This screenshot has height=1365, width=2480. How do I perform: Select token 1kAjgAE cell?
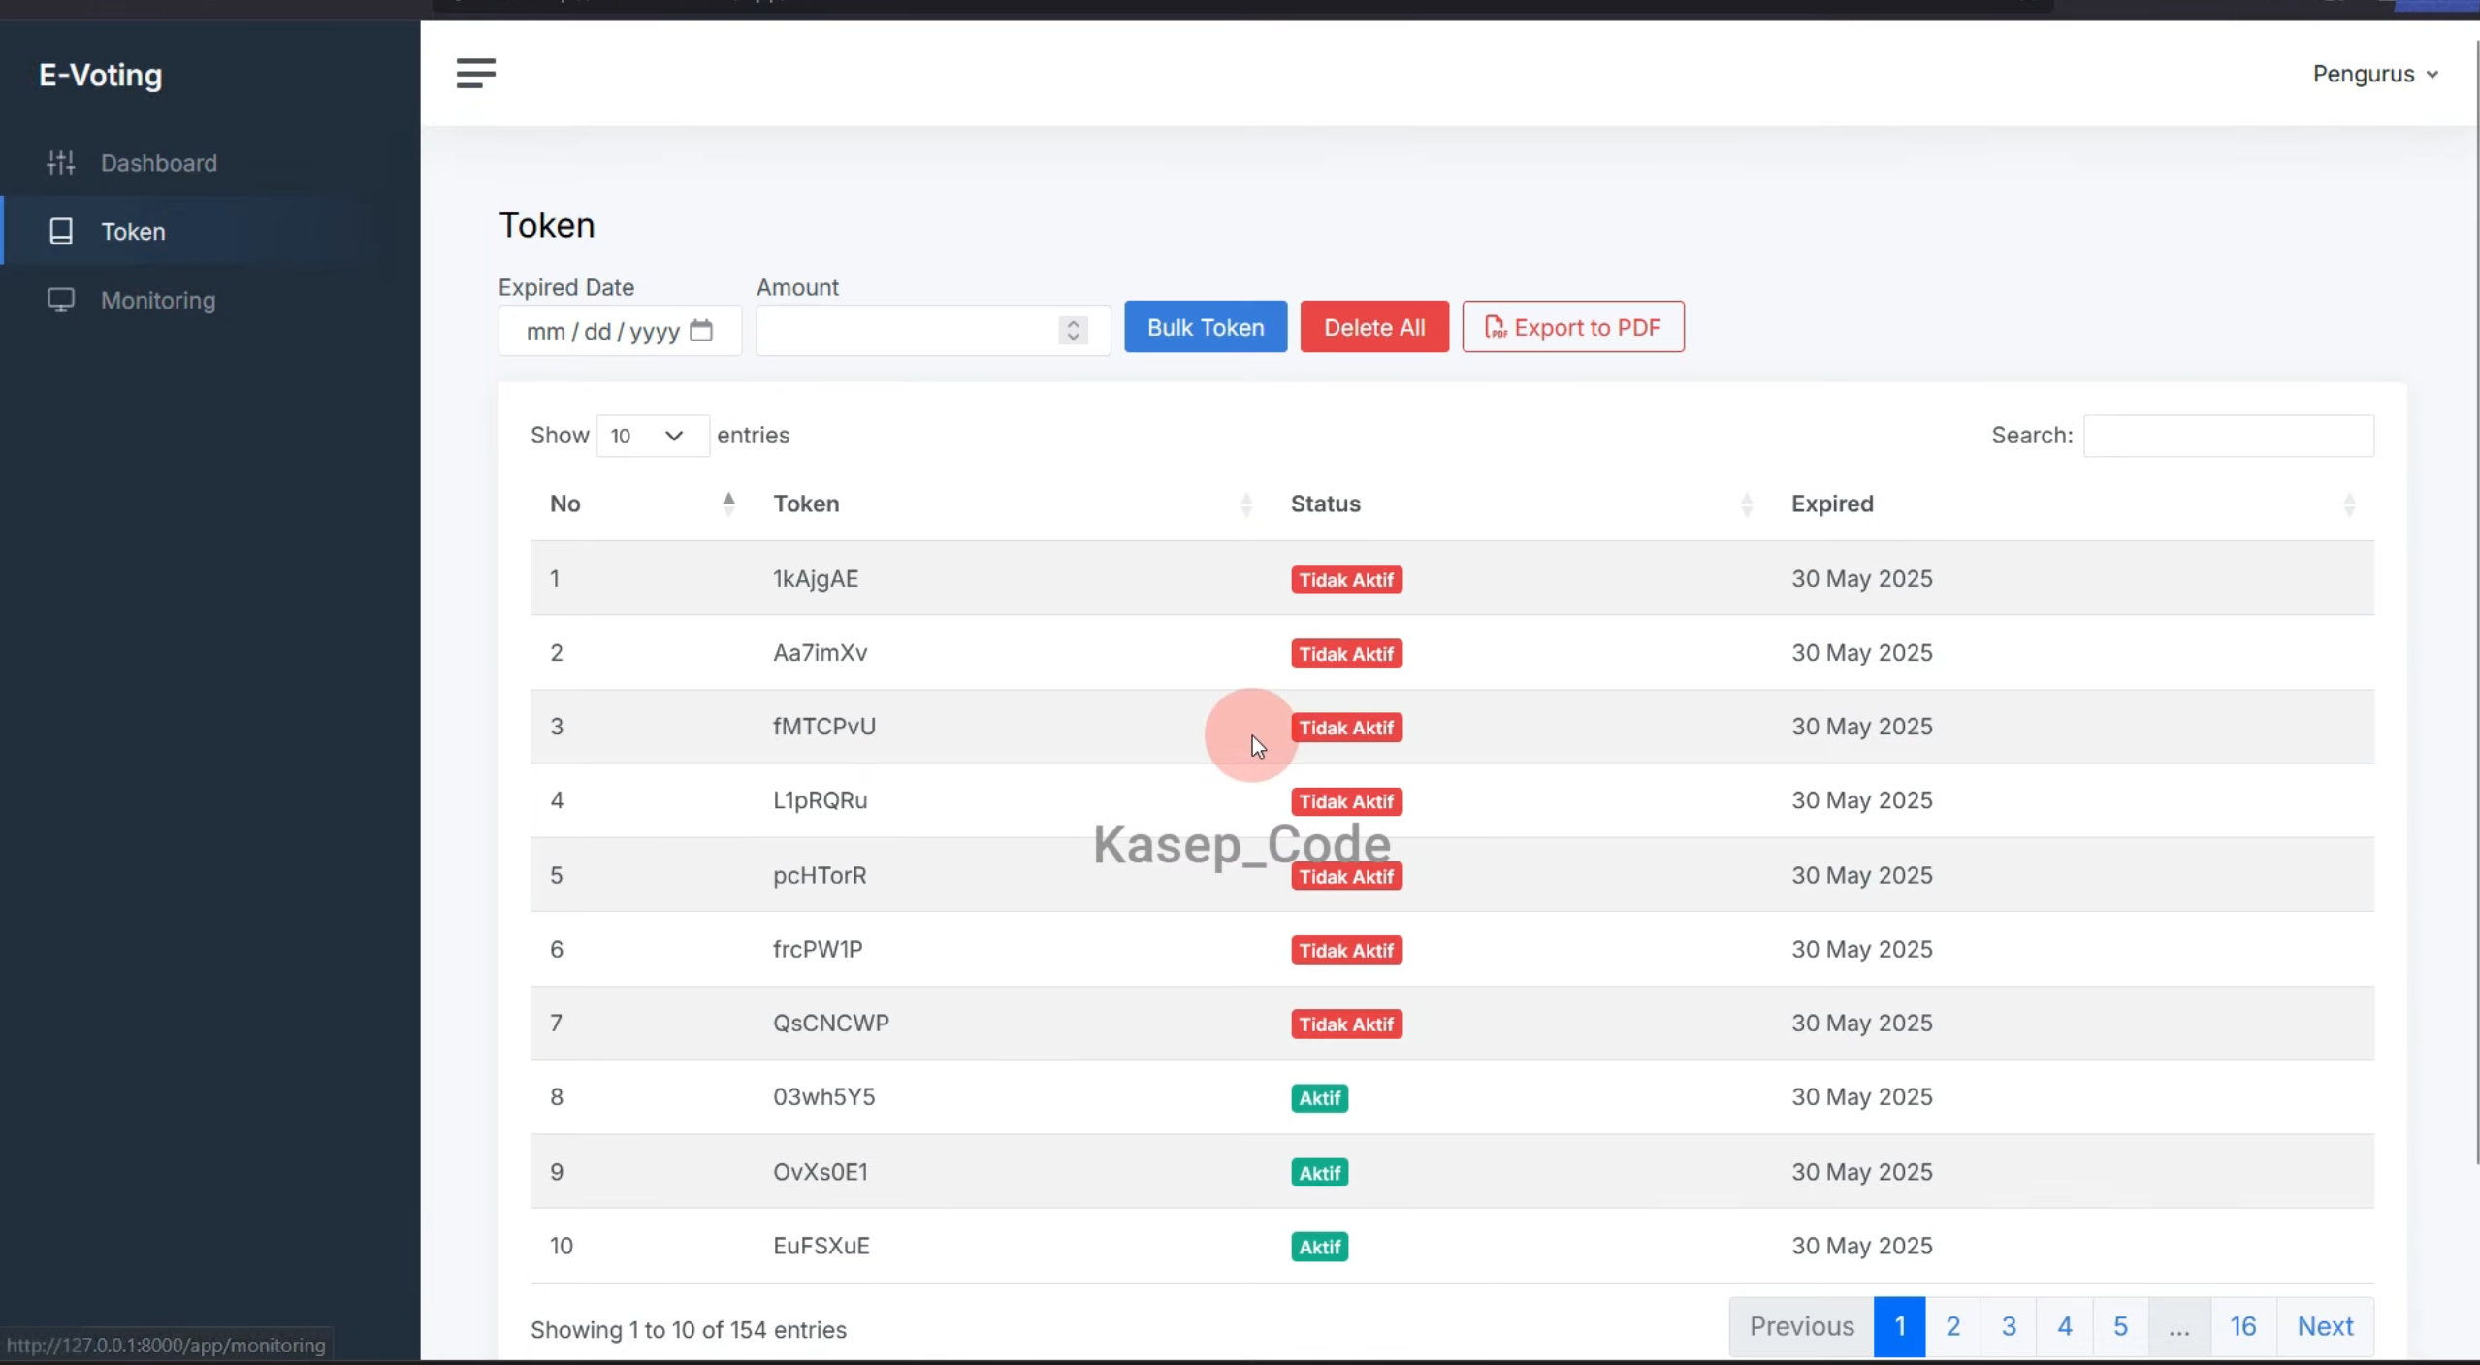(x=815, y=579)
